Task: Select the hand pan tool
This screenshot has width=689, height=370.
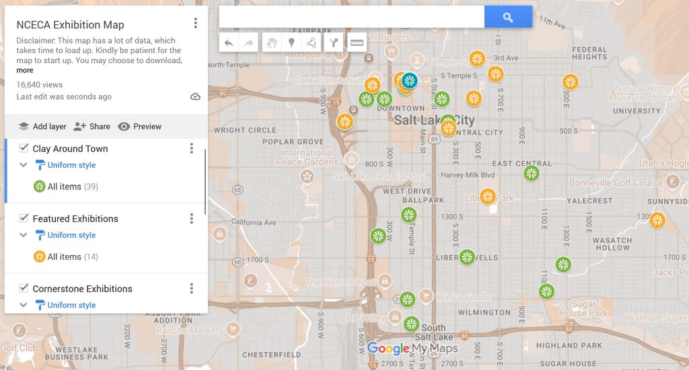Action: (272, 43)
